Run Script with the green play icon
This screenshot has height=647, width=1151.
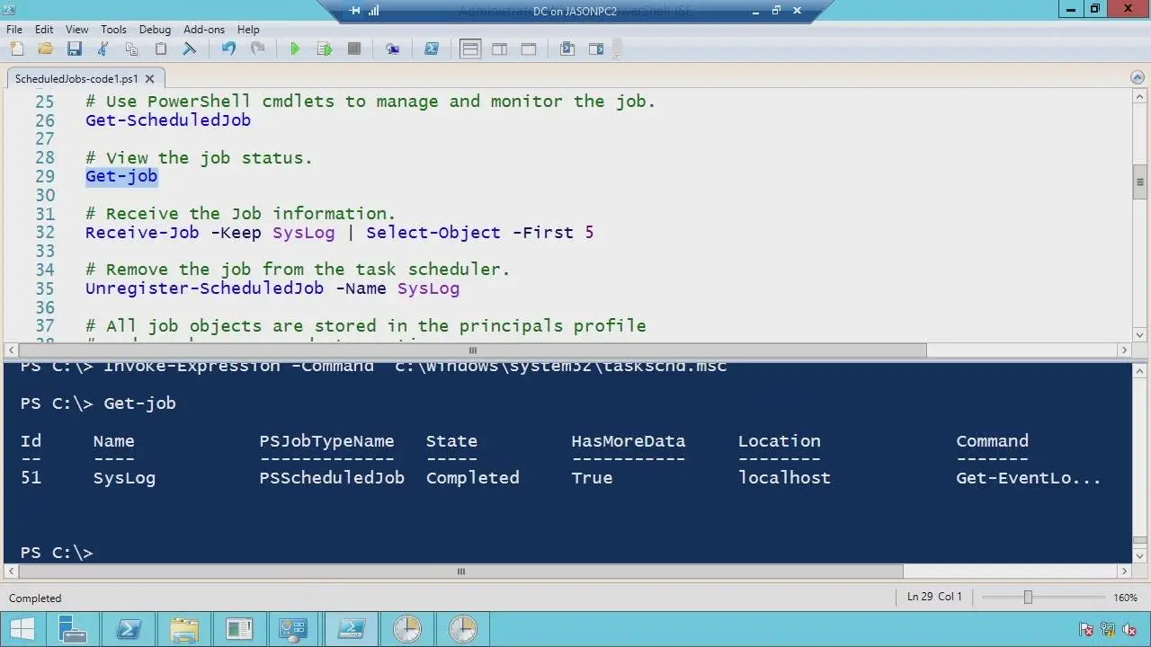295,49
